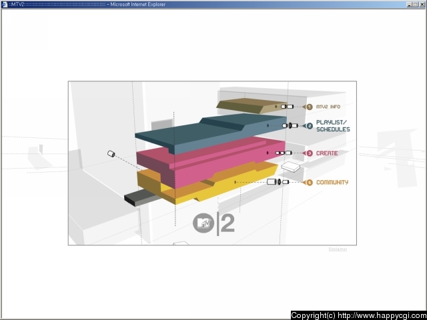Click the connector plugs beside PLAYLIST/SCHEDULES

[x=290, y=125]
